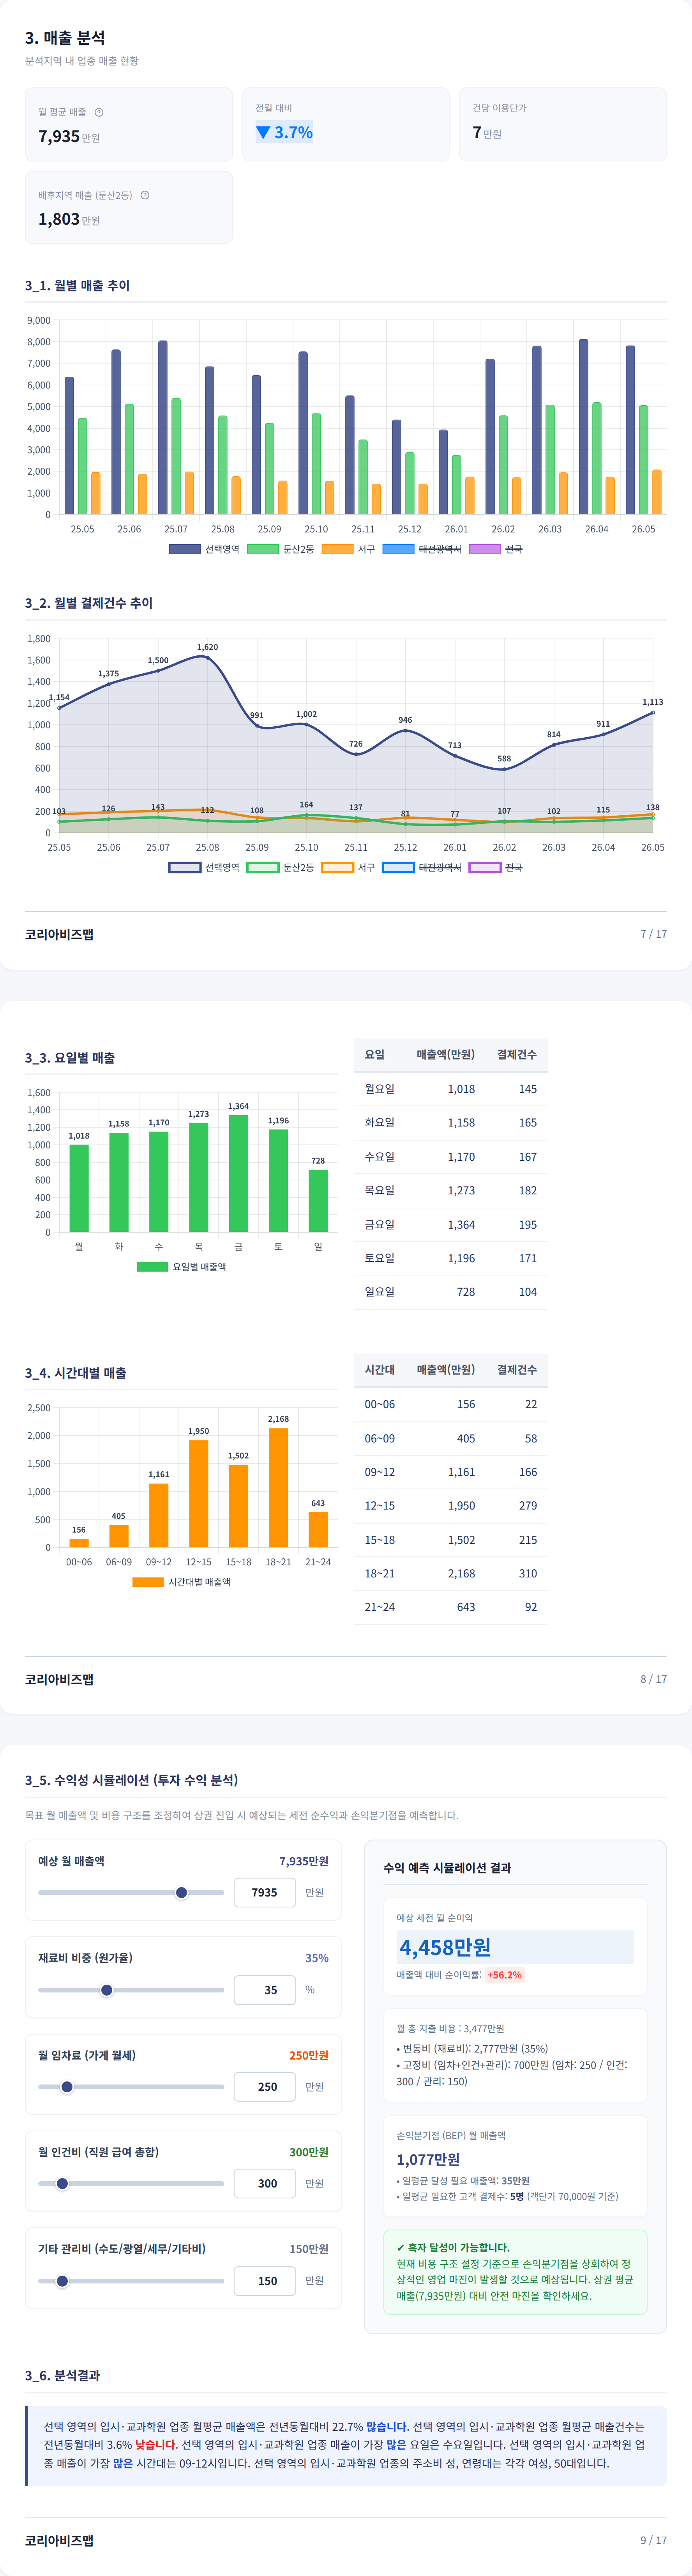
Task: Click the 7,935 만원 monthly average value
Action: (x=69, y=136)
